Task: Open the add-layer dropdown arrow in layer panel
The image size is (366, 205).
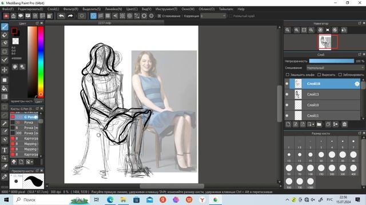Action: point(313,124)
